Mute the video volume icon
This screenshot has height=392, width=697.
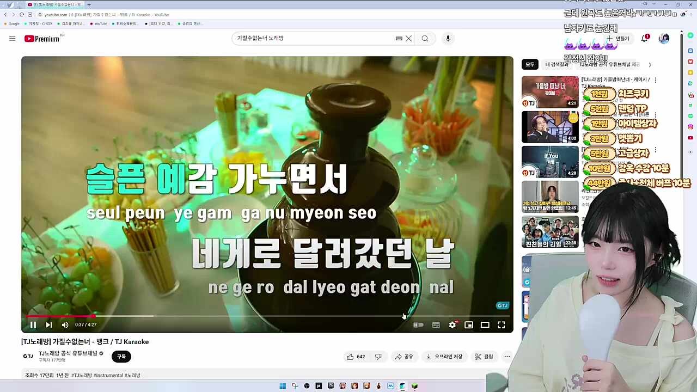coord(65,324)
